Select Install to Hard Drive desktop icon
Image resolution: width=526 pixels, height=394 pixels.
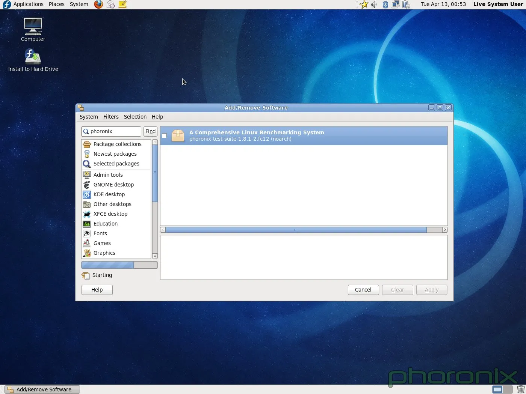click(33, 60)
